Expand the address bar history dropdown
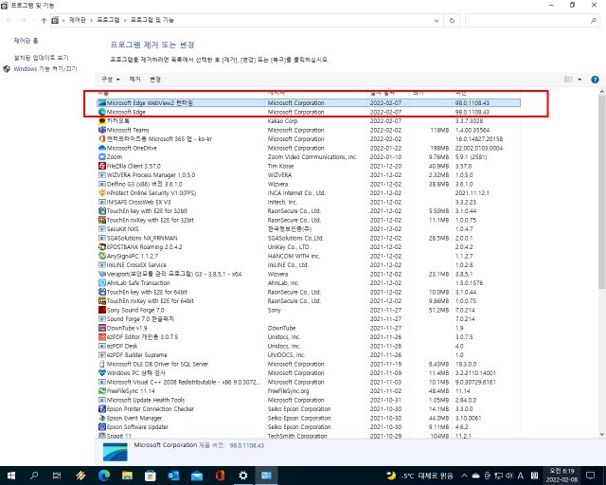Screen dimensions: 606x485 437,21
